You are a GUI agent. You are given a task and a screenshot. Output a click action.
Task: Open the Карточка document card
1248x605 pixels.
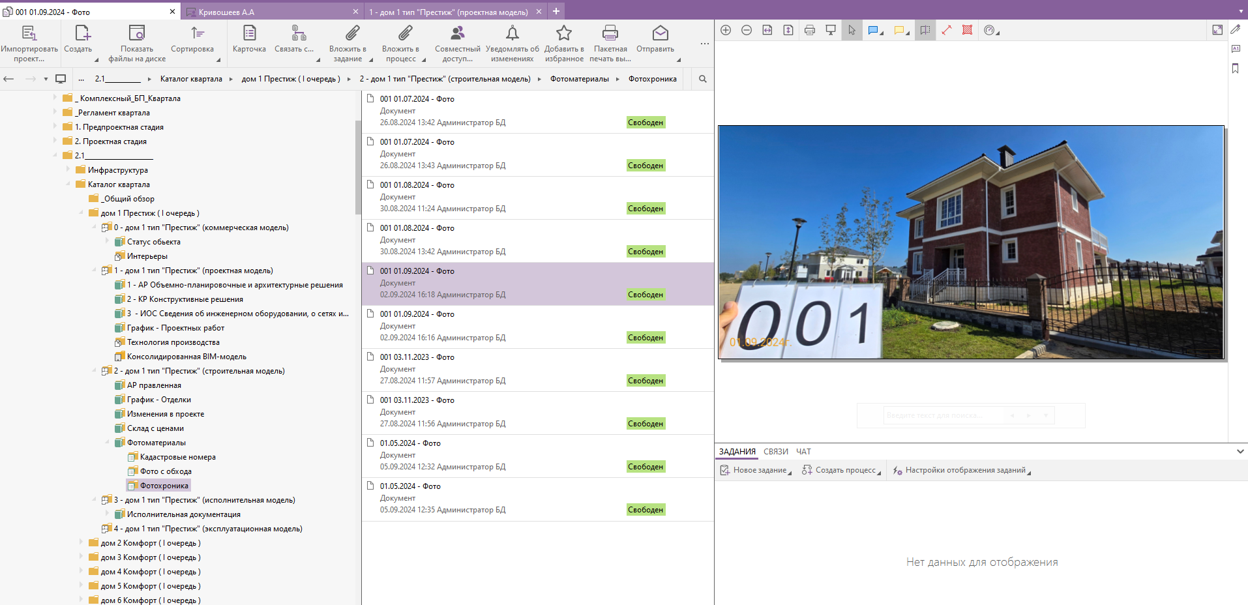pos(249,40)
